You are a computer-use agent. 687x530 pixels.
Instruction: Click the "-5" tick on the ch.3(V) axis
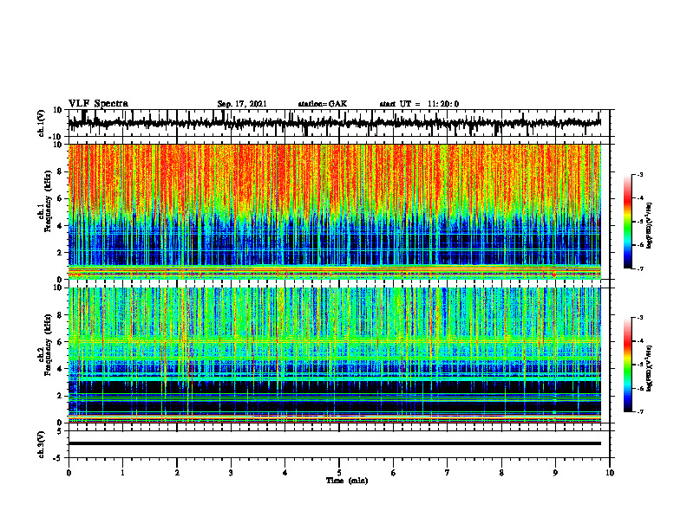pyautogui.click(x=58, y=458)
